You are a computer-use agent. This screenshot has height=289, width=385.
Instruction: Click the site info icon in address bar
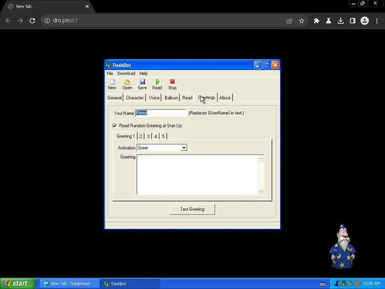(47, 21)
